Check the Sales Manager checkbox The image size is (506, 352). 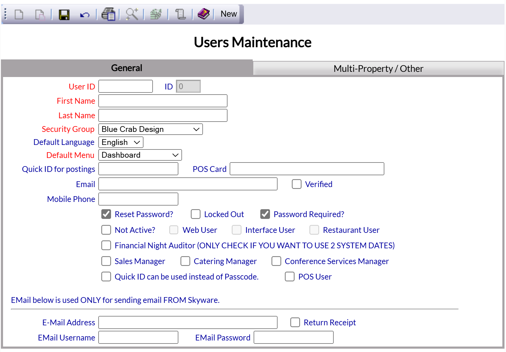pos(106,261)
